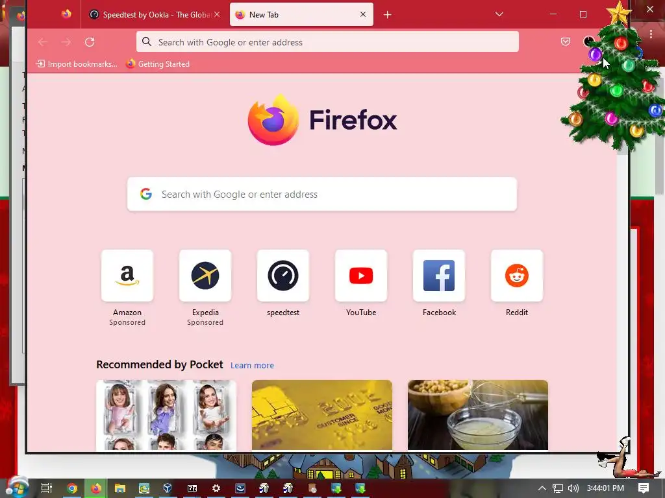Open Task View on the taskbar
This screenshot has width=665, height=498.
click(x=47, y=488)
